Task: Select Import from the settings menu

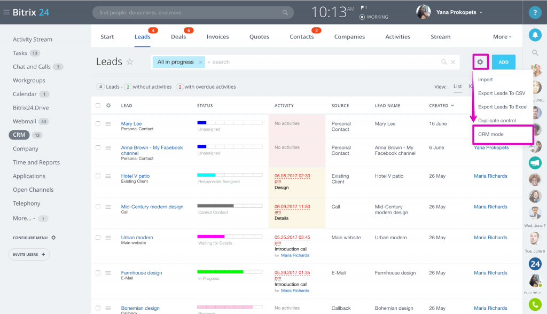Action: (x=485, y=80)
